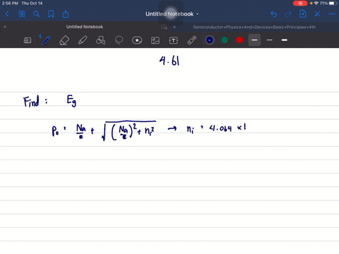
Task: Open the Elements star sticker tool
Action: coord(137,40)
